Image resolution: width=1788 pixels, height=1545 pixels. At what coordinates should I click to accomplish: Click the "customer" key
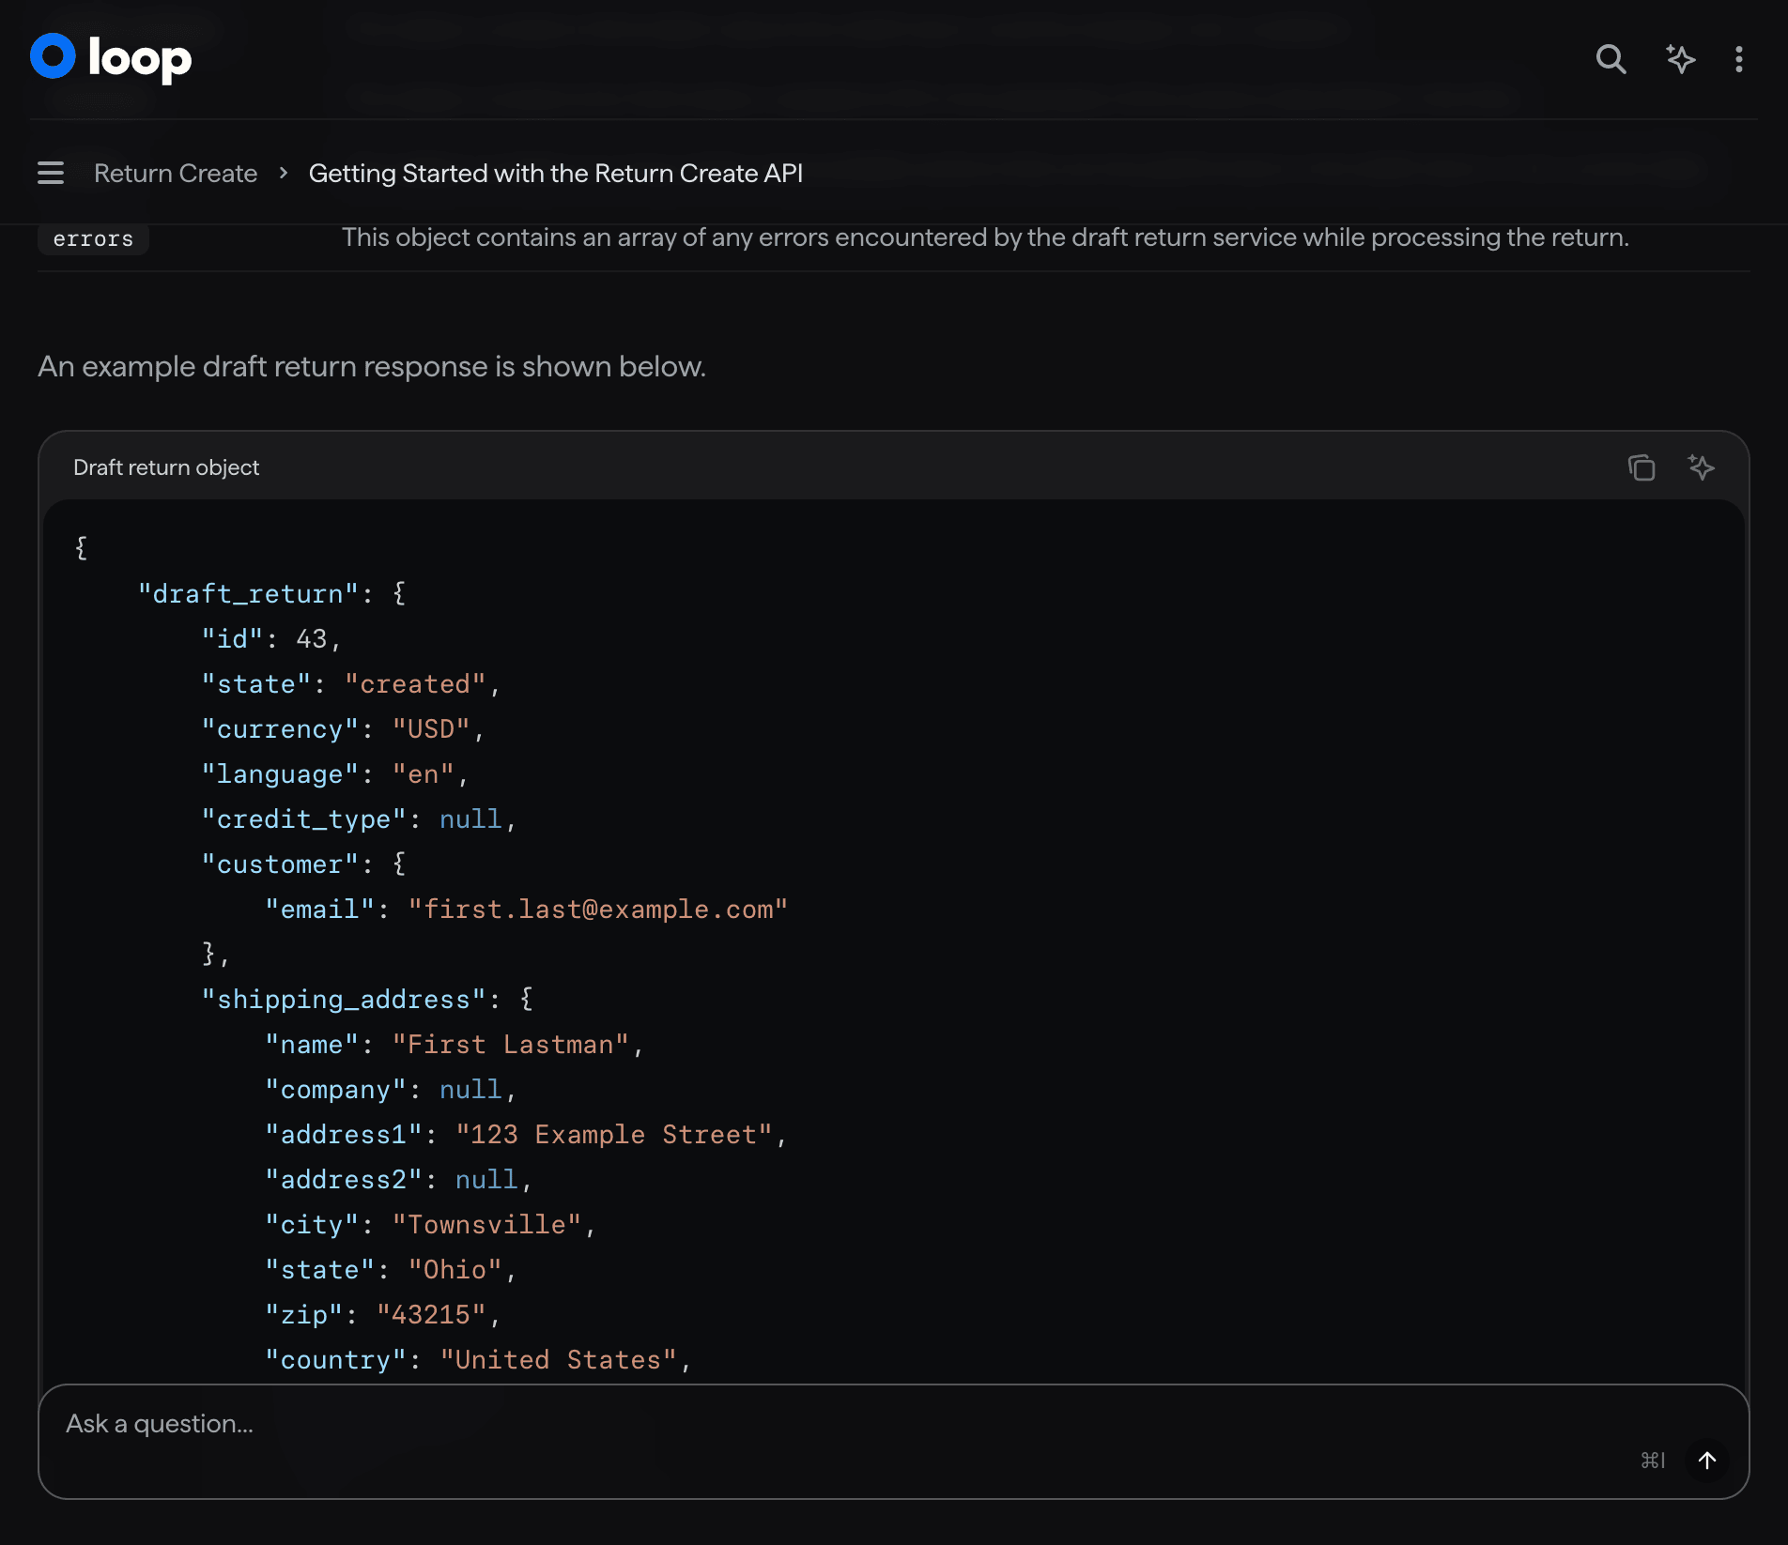tap(280, 864)
